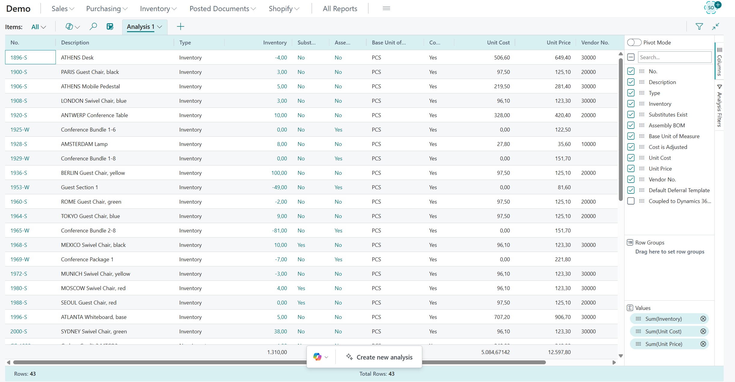
Task: Click the scroll right arrow
Action: tap(614, 362)
